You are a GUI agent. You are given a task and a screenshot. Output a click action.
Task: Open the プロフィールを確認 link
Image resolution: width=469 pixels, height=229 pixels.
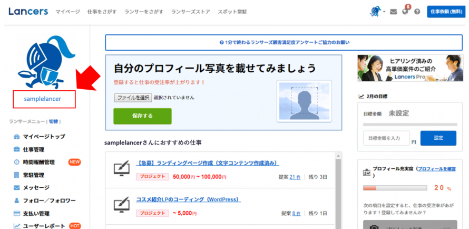(437, 169)
